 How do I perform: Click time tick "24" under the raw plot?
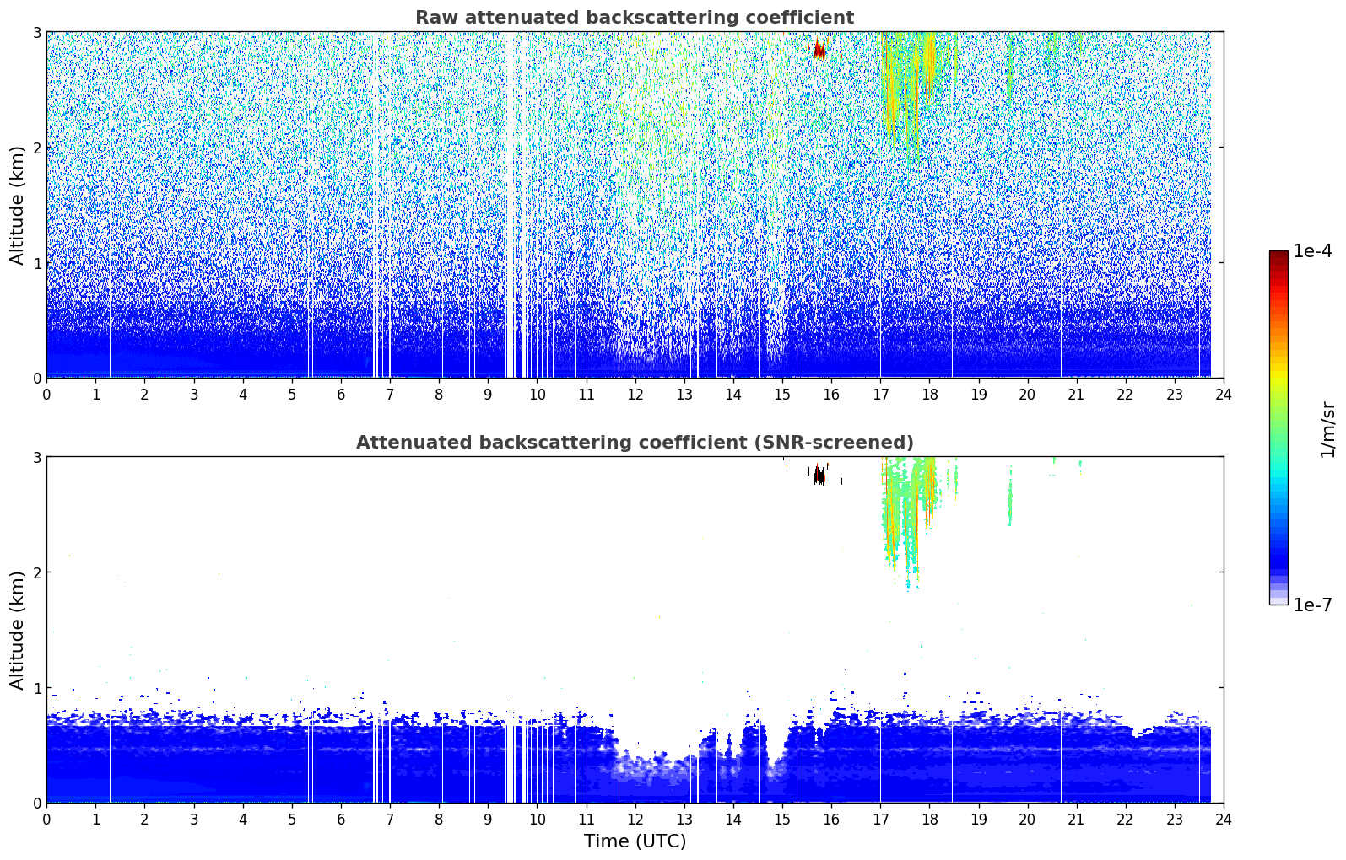click(1224, 394)
